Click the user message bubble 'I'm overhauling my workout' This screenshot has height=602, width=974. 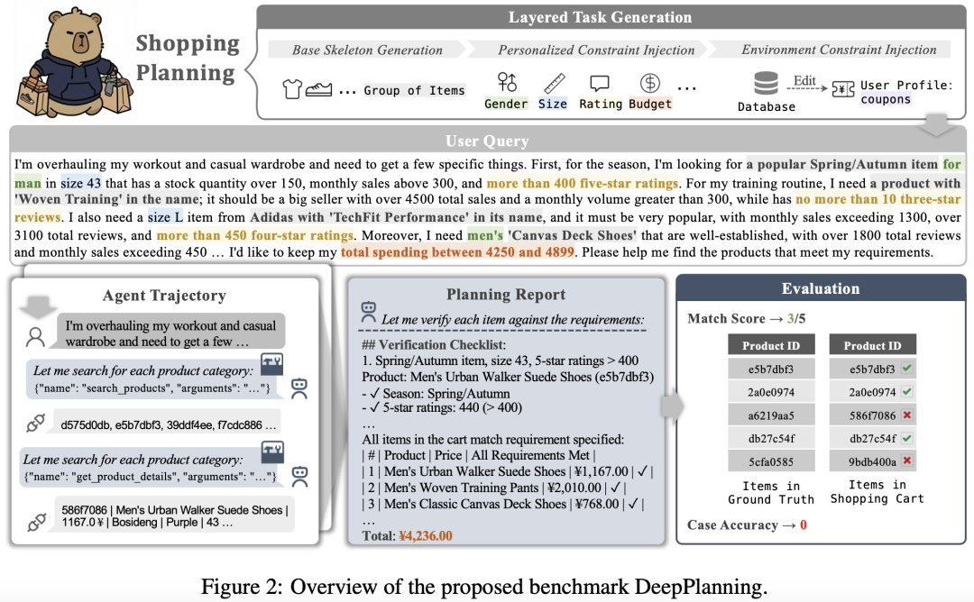[170, 333]
